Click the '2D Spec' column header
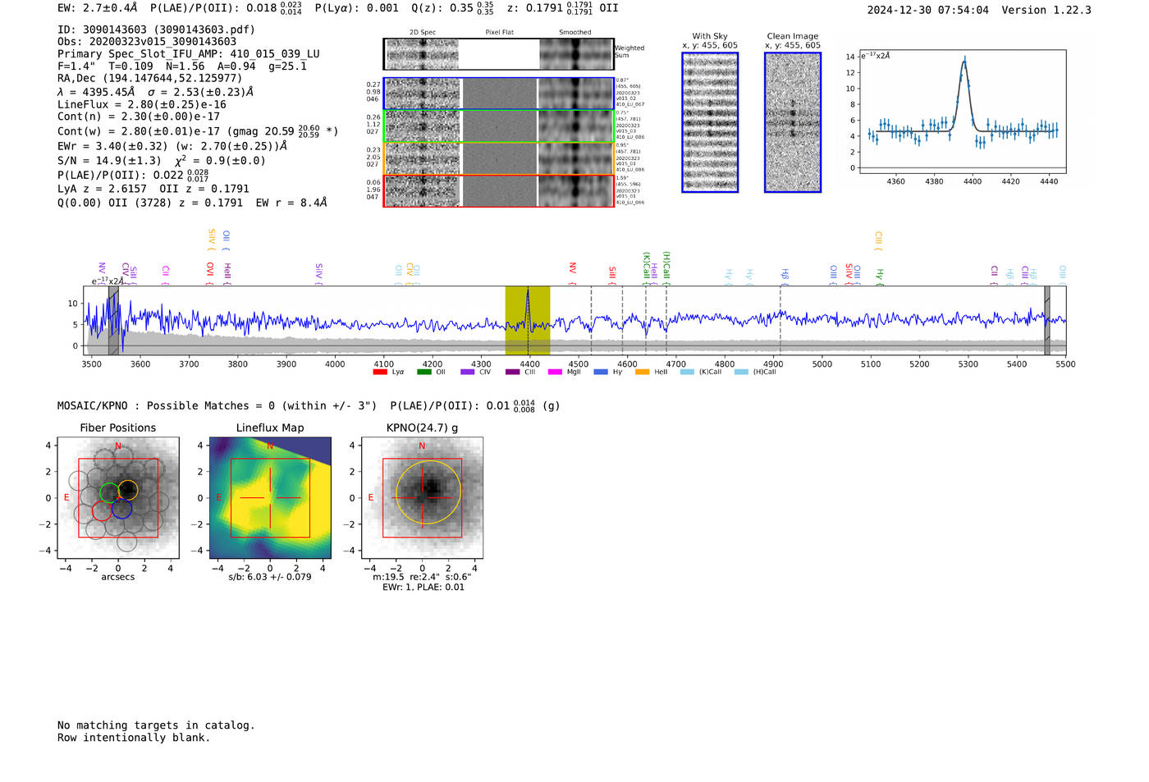This screenshot has width=1149, height=782. tap(423, 33)
